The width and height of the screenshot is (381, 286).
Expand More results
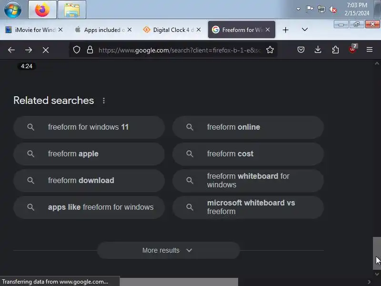[x=169, y=250]
